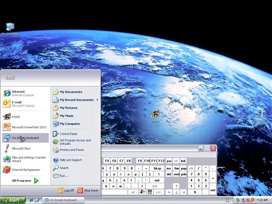
Task: Toggle slk key on on-screen keyboard
Action: click(176, 161)
